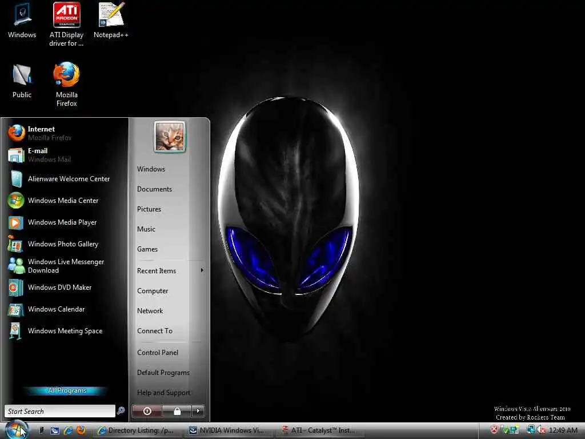Screen dimensions: 585x439
Task: Start Windows Meeting Space
Action: [x=64, y=331]
